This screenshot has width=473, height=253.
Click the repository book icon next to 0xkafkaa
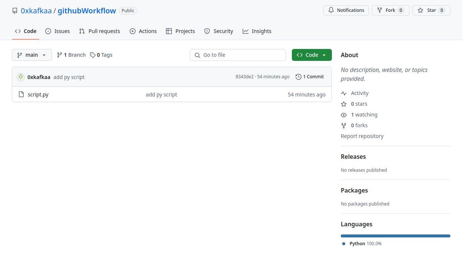(x=15, y=10)
